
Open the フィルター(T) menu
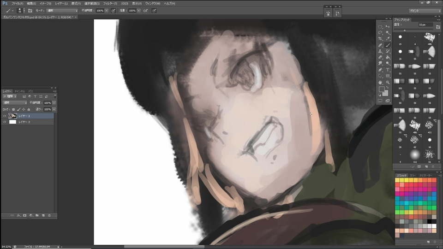click(x=110, y=3)
